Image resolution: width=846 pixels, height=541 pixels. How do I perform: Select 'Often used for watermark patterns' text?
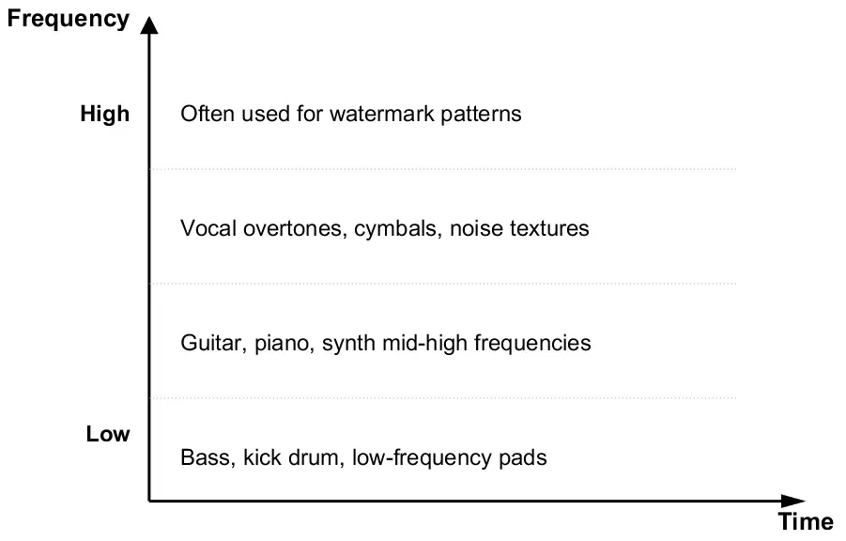tap(351, 114)
